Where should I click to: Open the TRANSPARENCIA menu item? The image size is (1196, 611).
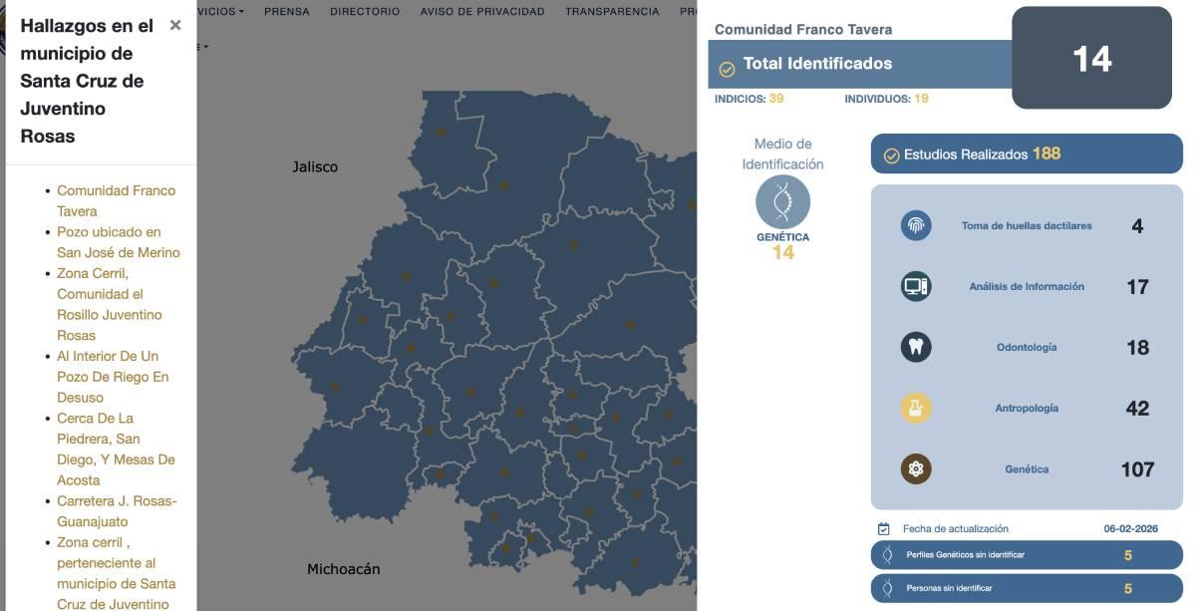tap(612, 11)
